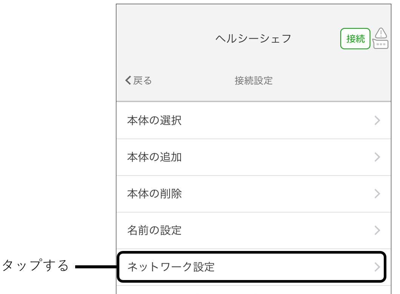
Task: Click the chevron beside 本体の追加
Action: coord(377,157)
